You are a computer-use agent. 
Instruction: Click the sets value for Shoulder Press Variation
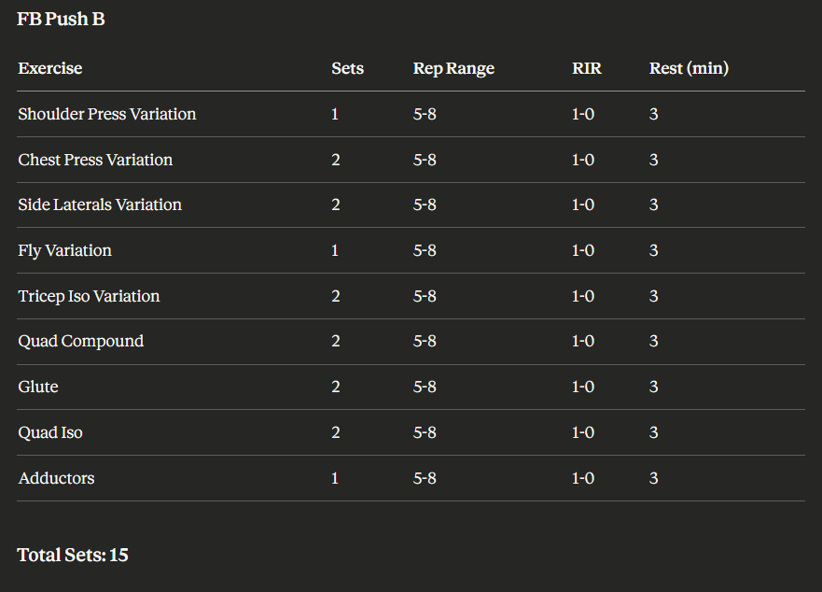point(336,114)
